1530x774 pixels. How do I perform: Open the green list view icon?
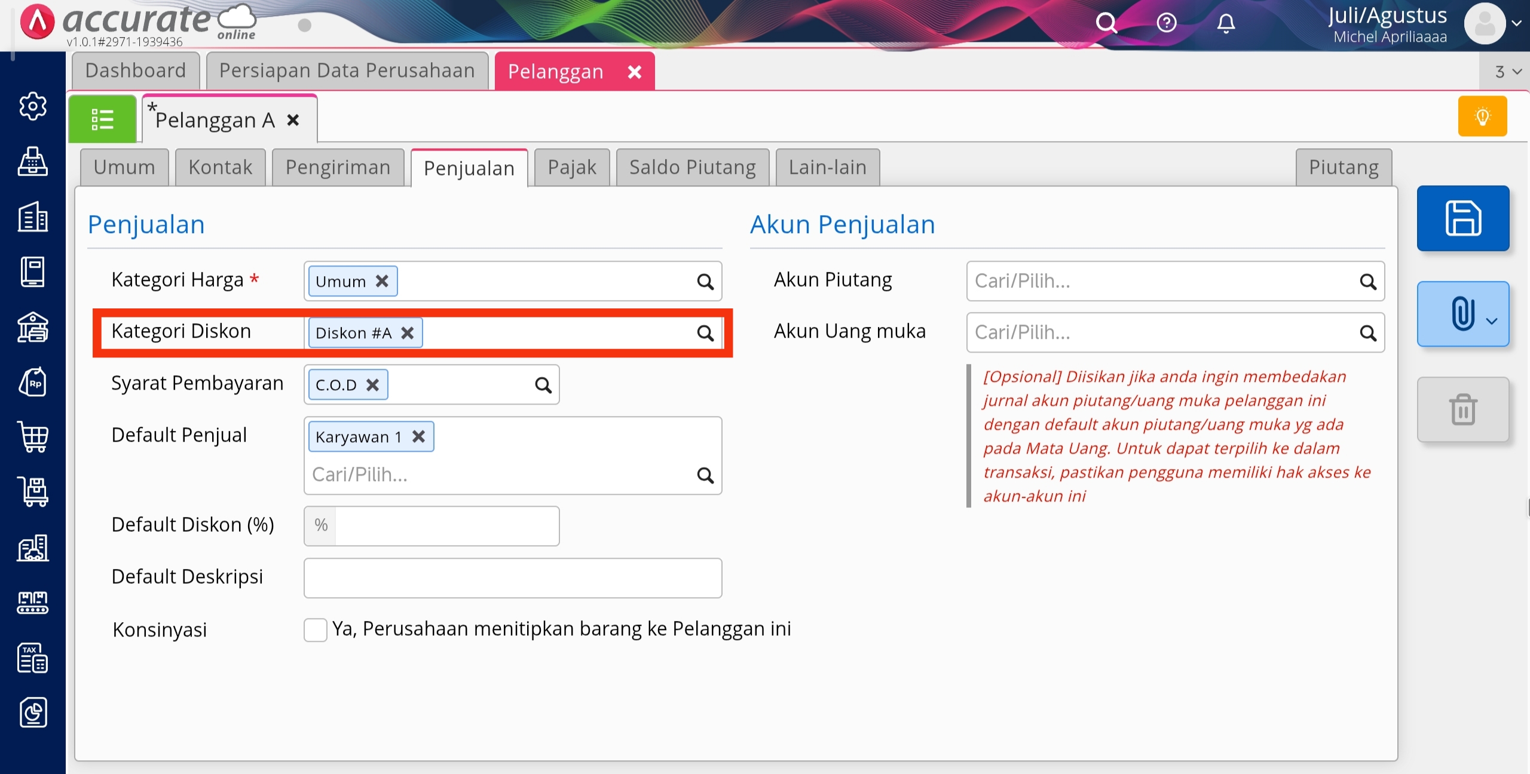[102, 119]
